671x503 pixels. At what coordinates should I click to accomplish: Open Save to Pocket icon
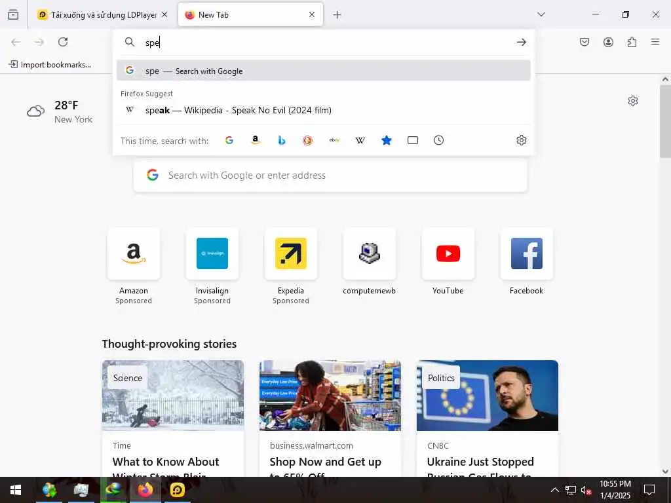click(x=585, y=42)
